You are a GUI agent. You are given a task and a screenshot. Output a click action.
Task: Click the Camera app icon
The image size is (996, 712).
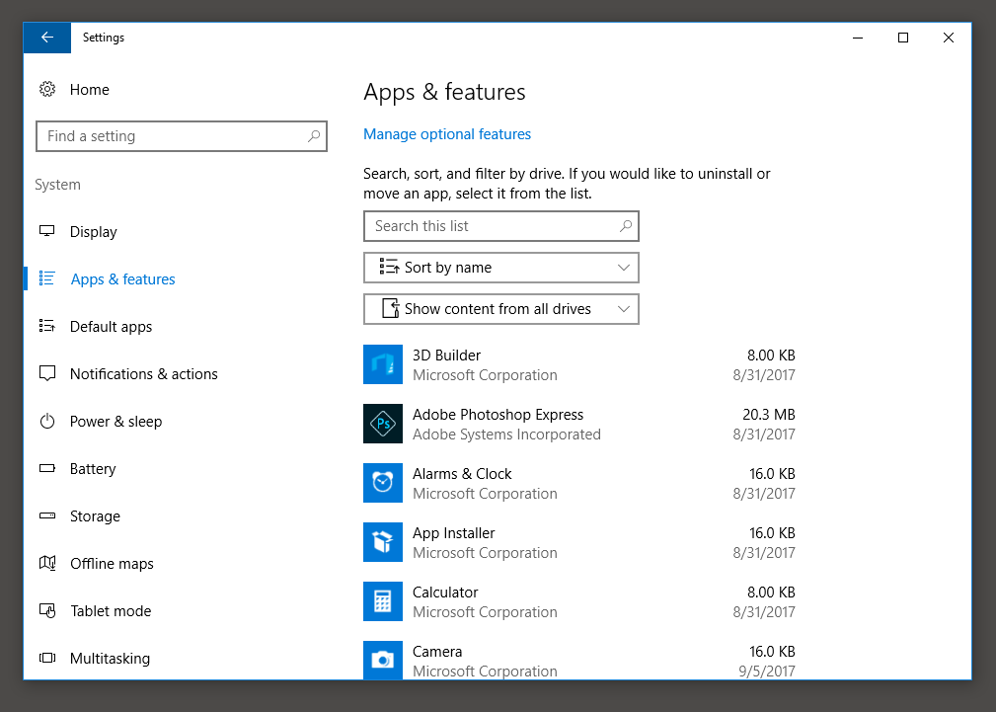coord(383,660)
